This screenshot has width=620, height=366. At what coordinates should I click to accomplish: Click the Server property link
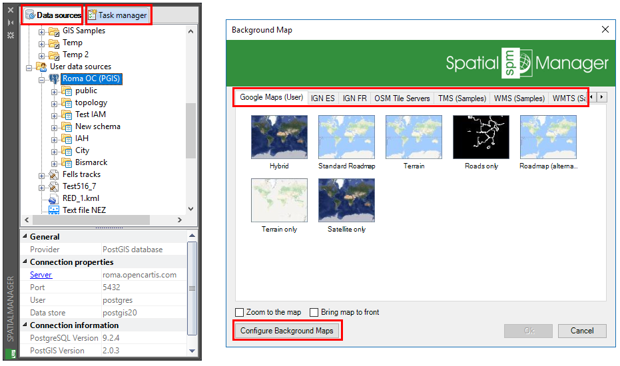tap(41, 275)
